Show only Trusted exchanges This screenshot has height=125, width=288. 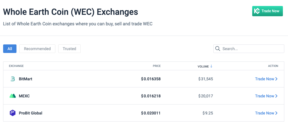click(69, 49)
